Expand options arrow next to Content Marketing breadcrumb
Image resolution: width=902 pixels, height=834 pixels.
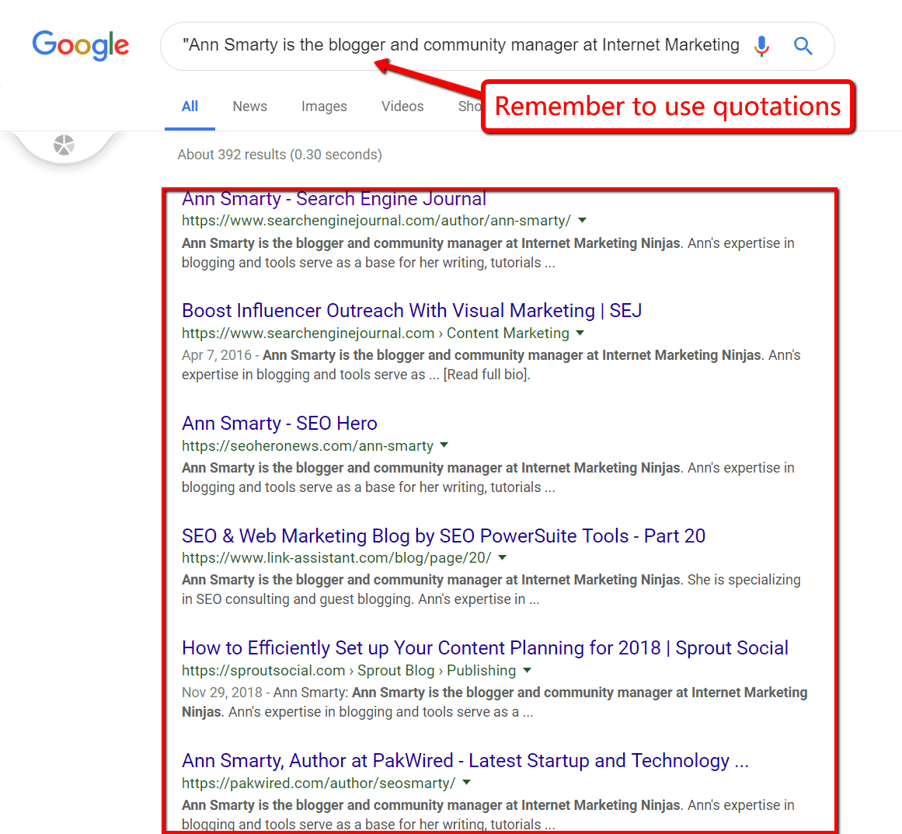pos(580,333)
